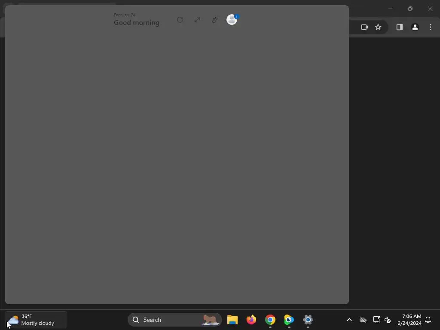
Task: Switch to Google Chrome in taskbar
Action: coord(270,320)
